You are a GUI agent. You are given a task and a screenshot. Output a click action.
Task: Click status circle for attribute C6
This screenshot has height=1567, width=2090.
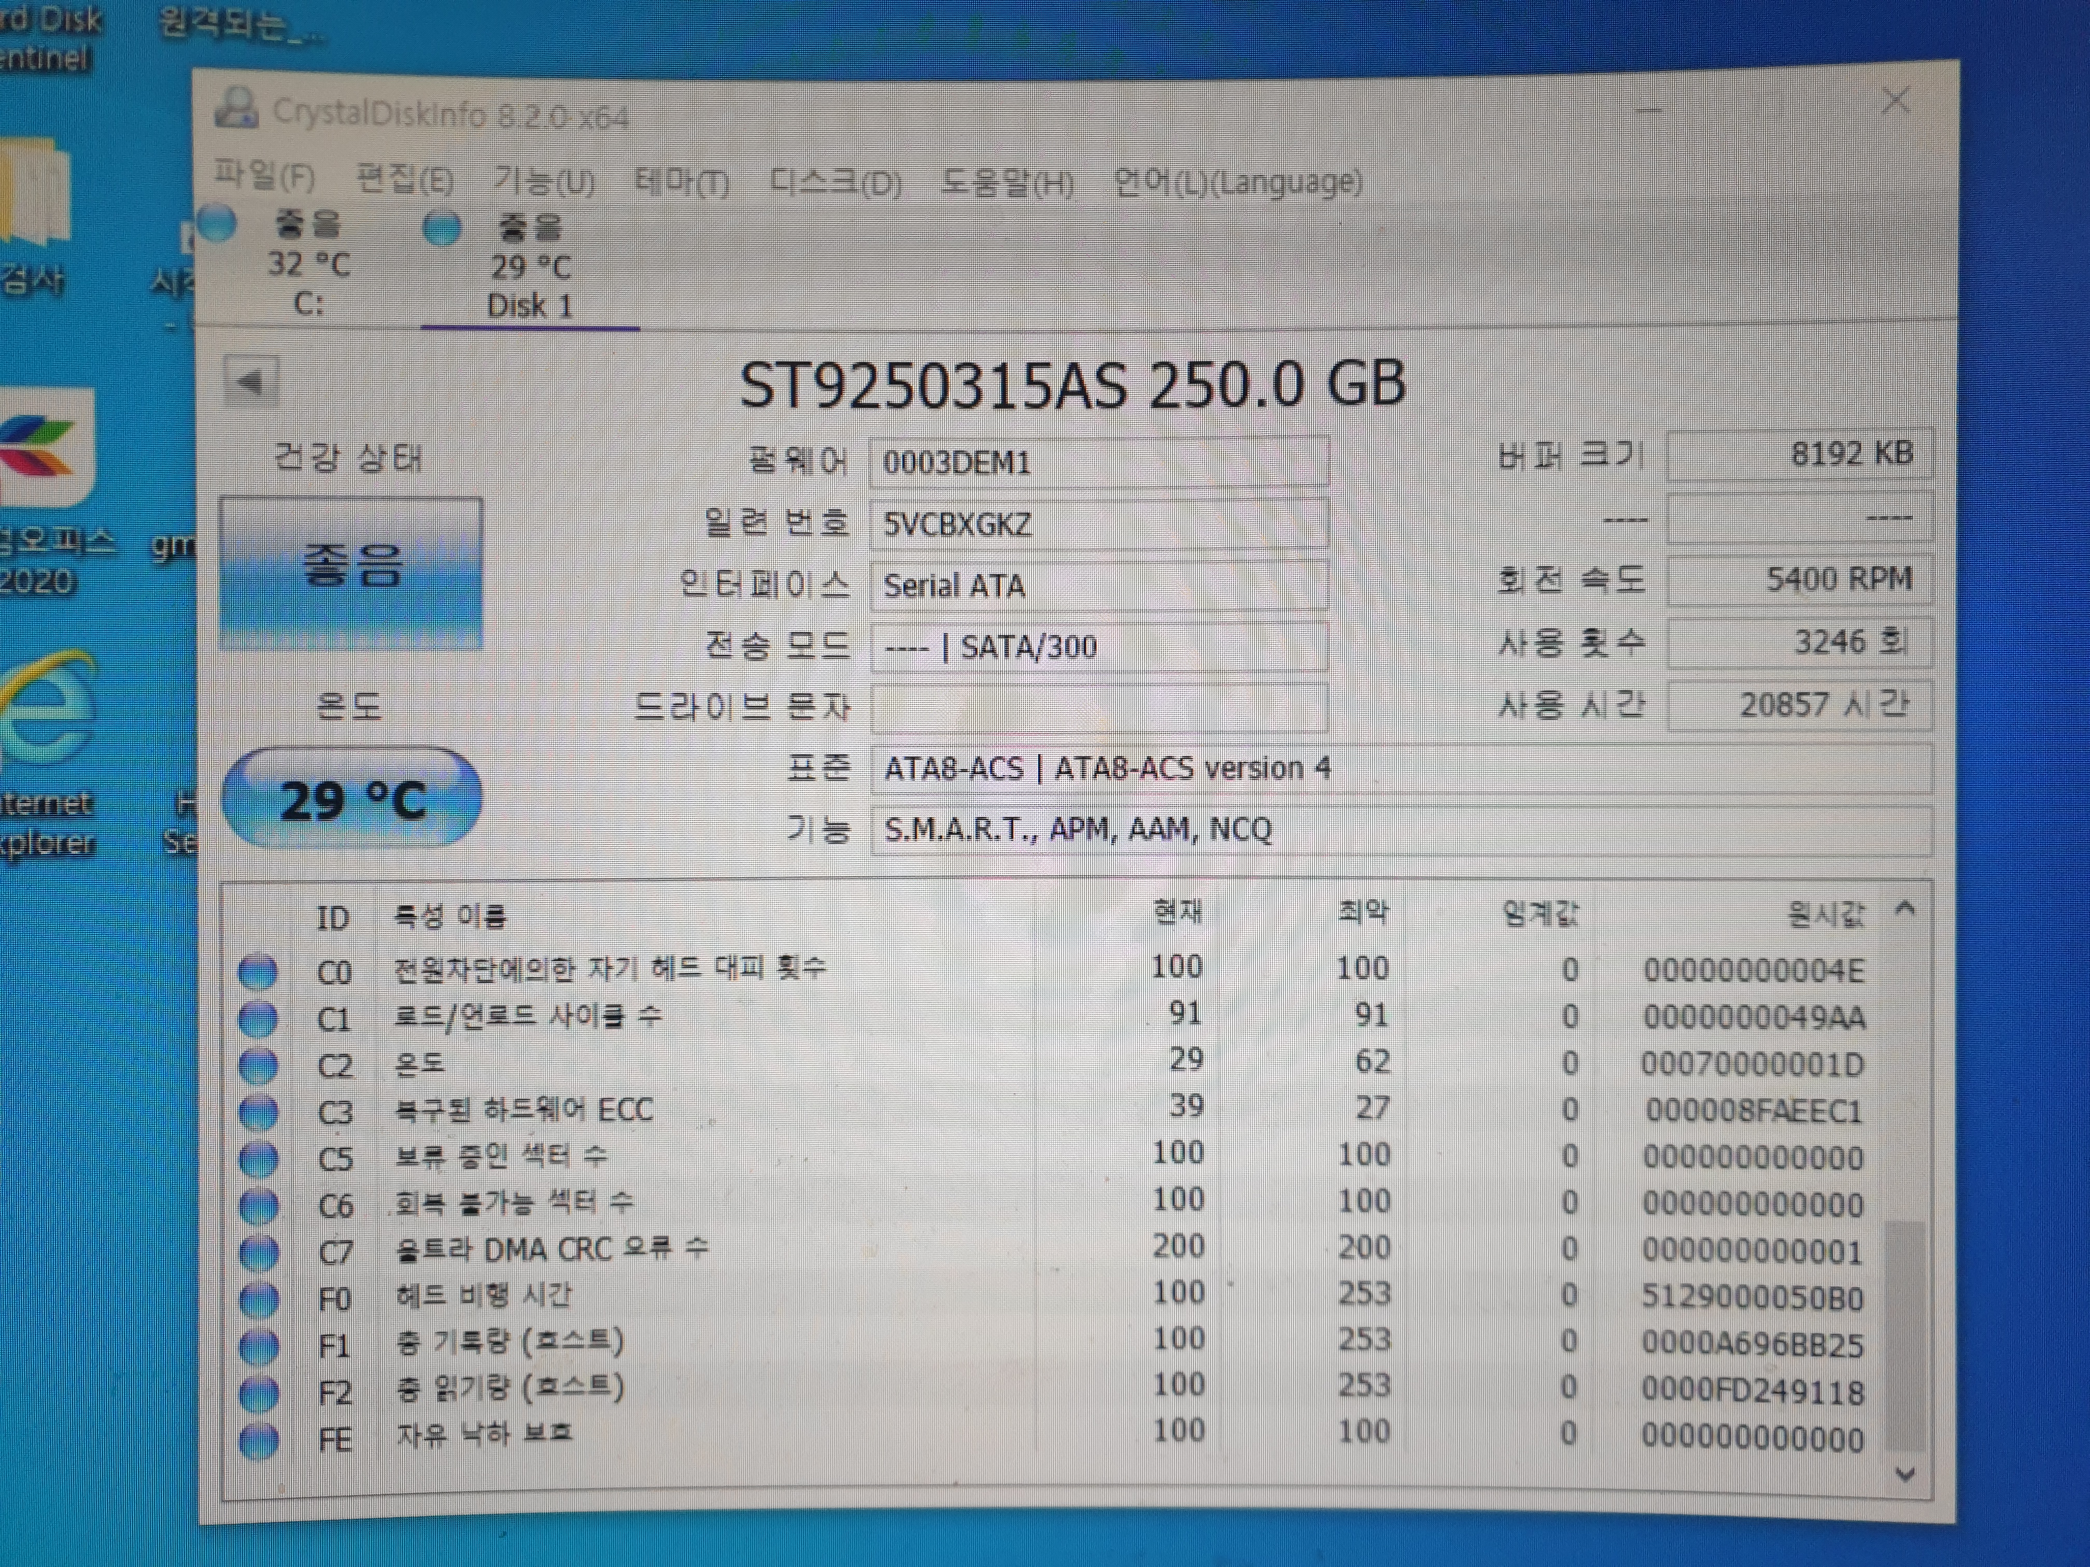[x=258, y=1205]
